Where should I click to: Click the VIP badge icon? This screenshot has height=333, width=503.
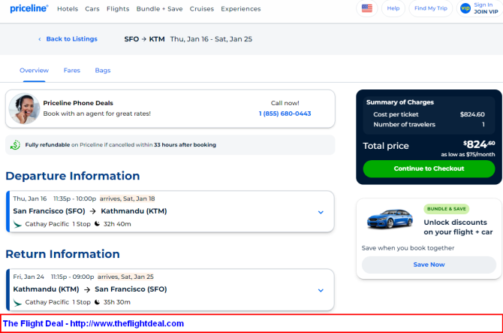[465, 8]
